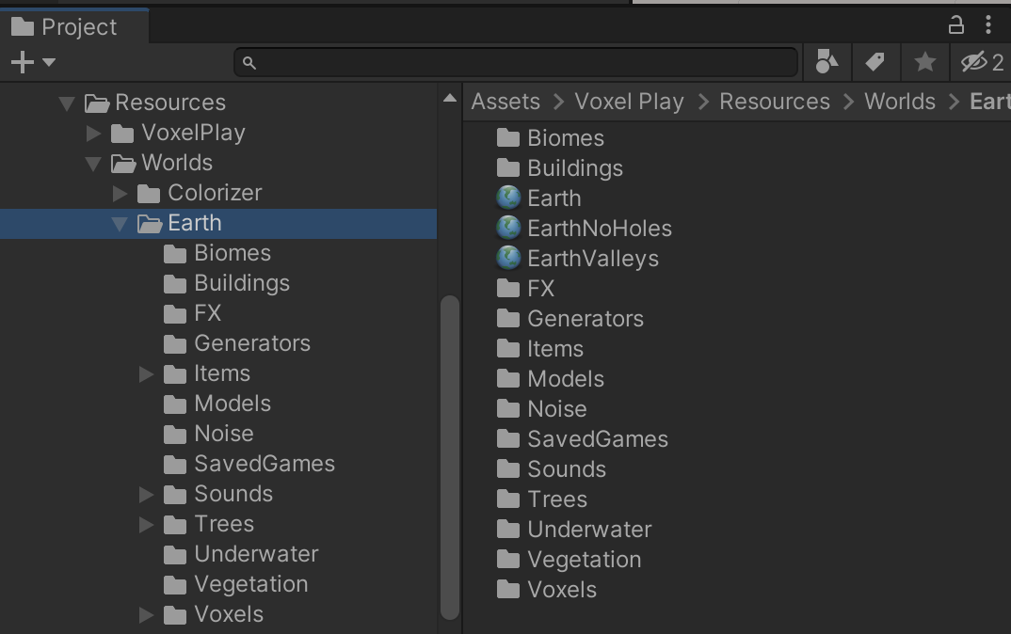Open the Search by Type filter

[826, 61]
